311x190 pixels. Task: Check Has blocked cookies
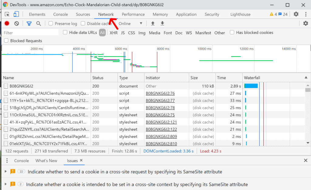232,32
